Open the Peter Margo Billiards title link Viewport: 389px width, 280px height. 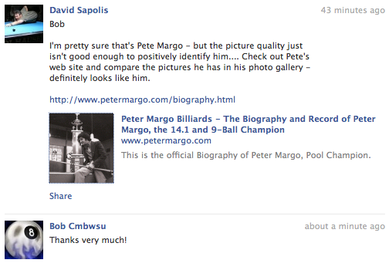coord(249,124)
